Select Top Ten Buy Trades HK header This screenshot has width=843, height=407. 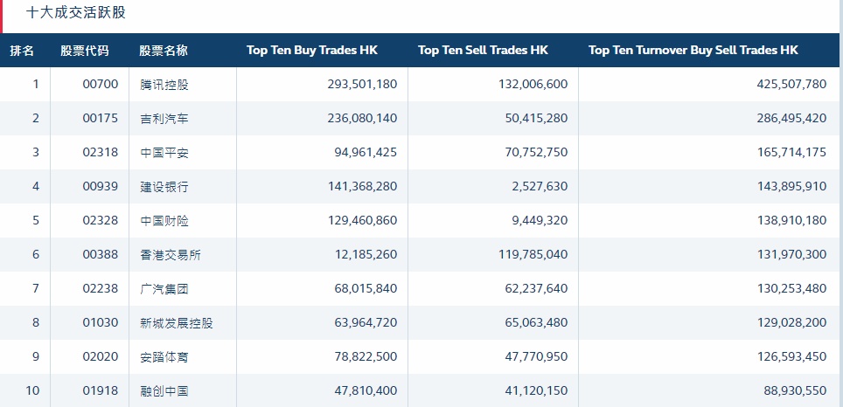click(x=312, y=51)
